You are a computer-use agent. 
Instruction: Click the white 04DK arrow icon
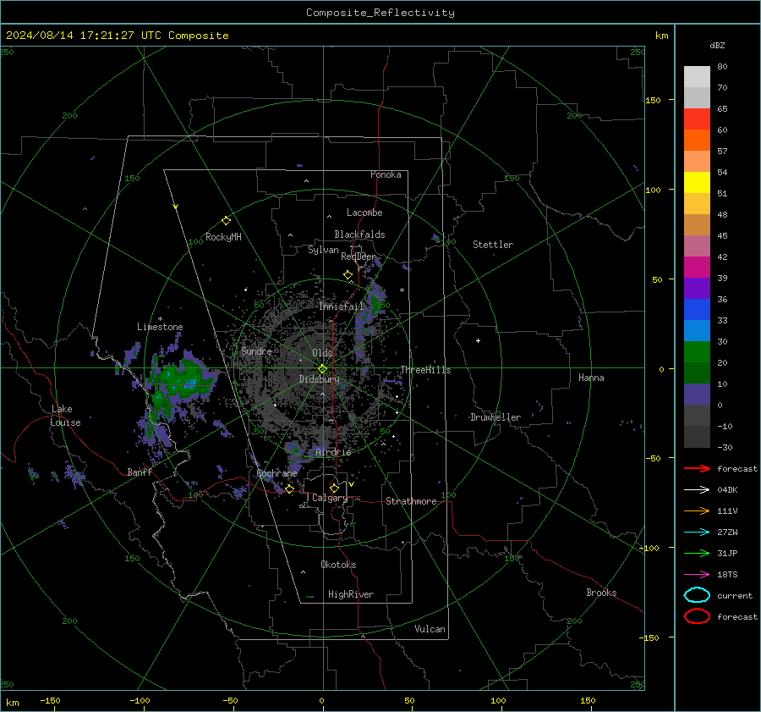pos(697,489)
